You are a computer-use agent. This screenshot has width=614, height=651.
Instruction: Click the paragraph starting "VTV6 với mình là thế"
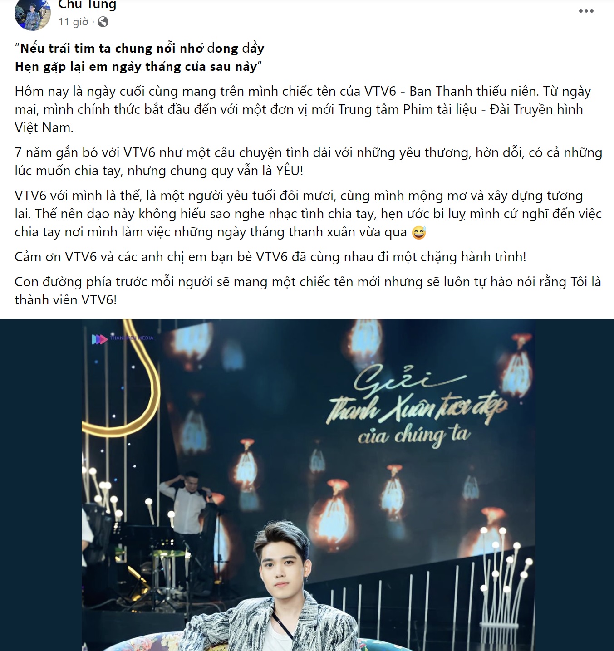308,214
